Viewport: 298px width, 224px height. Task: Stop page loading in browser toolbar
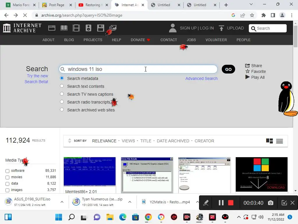tap(25, 15)
